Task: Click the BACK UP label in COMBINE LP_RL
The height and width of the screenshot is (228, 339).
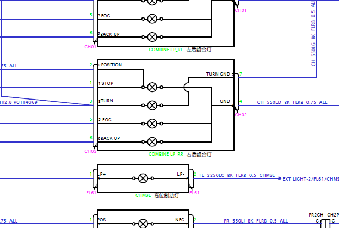Action: [109, 34]
